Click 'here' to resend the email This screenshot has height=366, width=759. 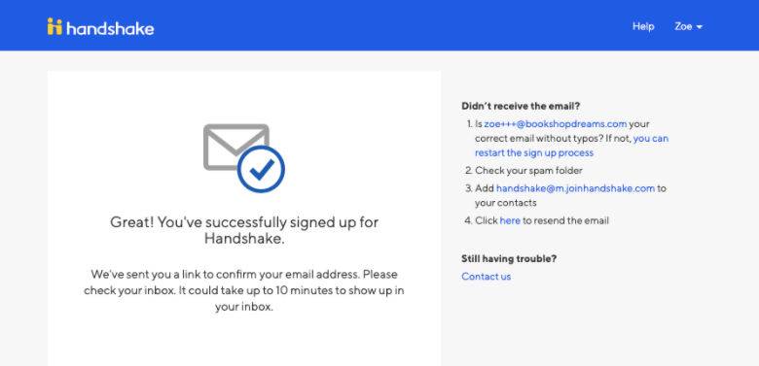pyautogui.click(x=510, y=220)
